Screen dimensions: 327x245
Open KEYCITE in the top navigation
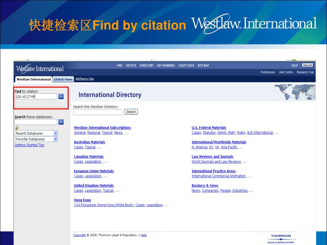click(x=131, y=65)
